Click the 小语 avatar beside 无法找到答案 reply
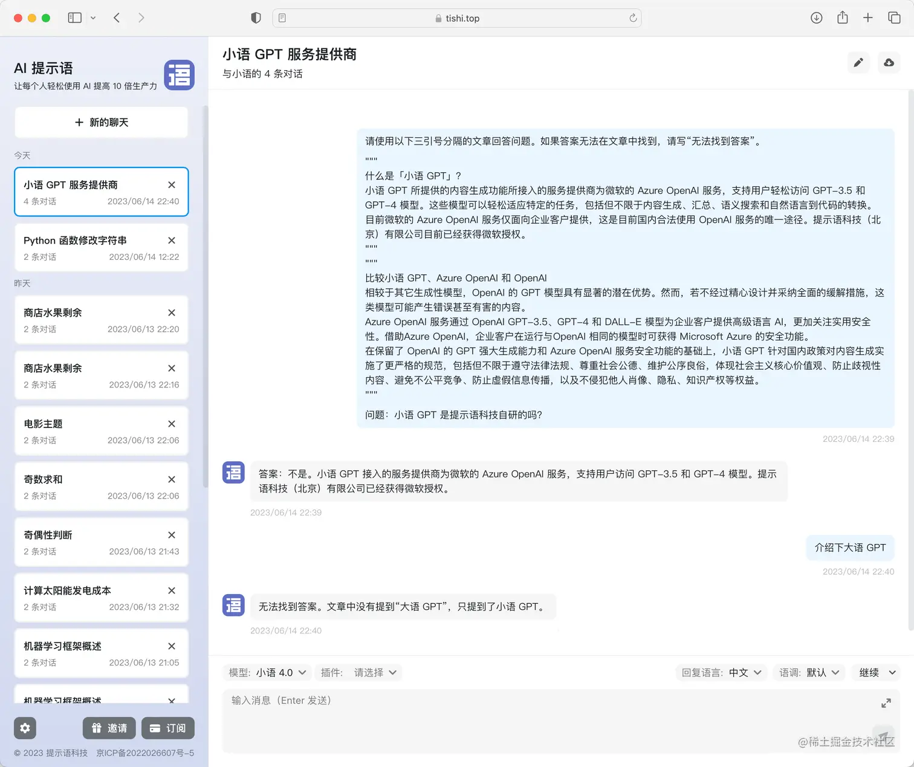 [233, 605]
